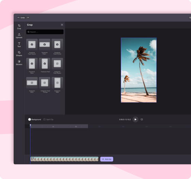Play the video preview
The height and width of the screenshot is (179, 191).
pos(135,119)
